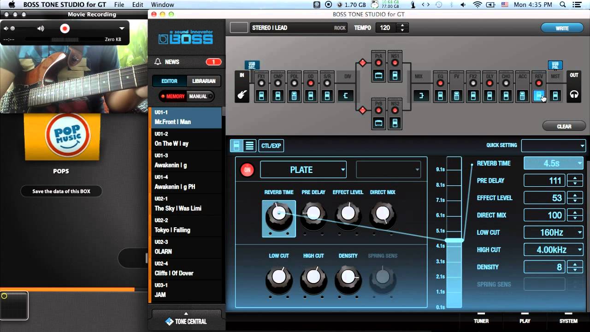This screenshot has width=590, height=332.
Task: Open the Window menu
Action: 163,5
